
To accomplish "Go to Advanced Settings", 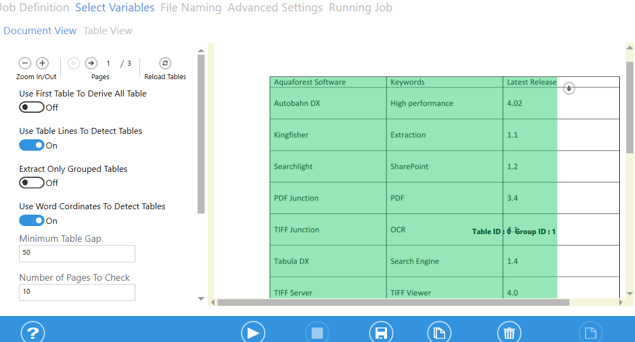I will click(x=275, y=8).
